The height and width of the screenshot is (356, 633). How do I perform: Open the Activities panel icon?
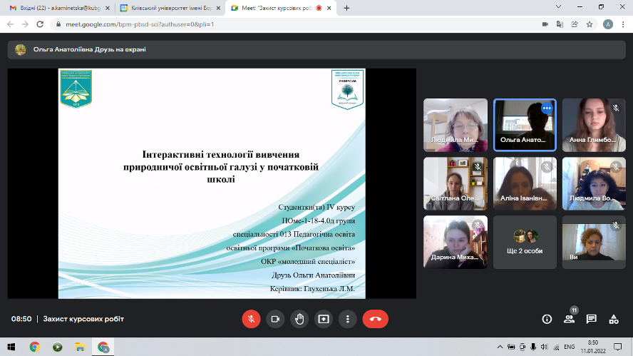[x=614, y=319]
